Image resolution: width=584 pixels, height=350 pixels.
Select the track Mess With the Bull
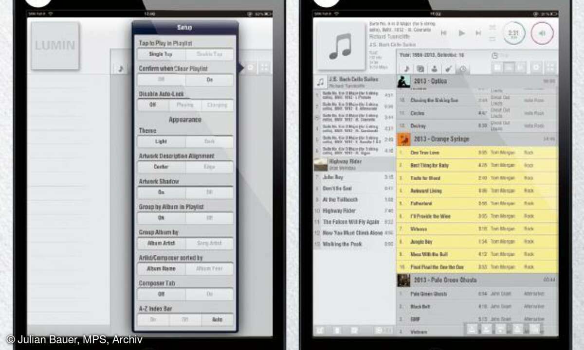click(477, 254)
